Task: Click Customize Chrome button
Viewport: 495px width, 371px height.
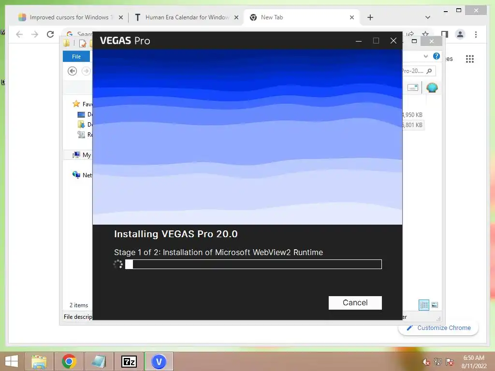Action: (x=438, y=328)
